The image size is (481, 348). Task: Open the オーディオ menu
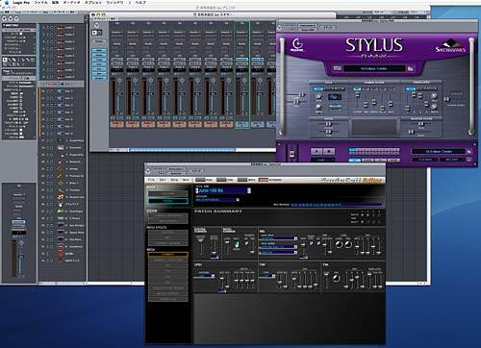pyautogui.click(x=71, y=2)
